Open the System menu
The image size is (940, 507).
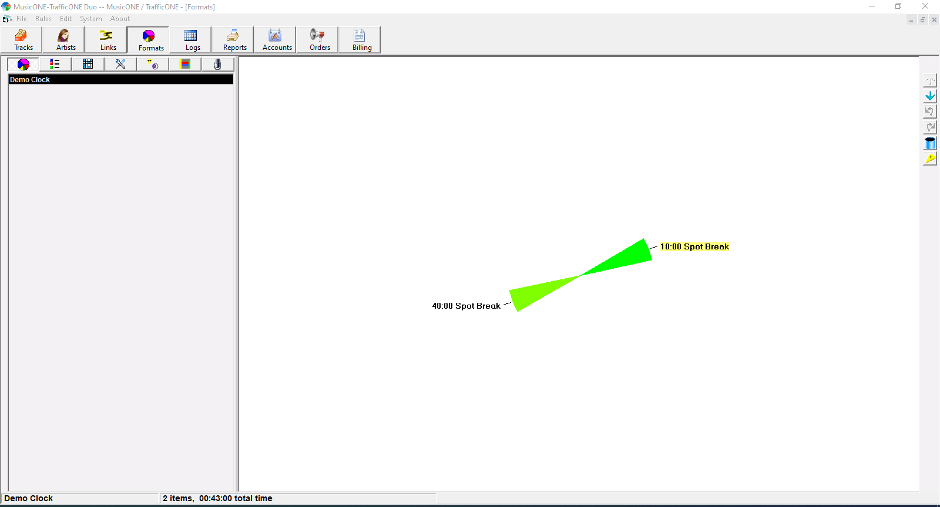tap(91, 19)
